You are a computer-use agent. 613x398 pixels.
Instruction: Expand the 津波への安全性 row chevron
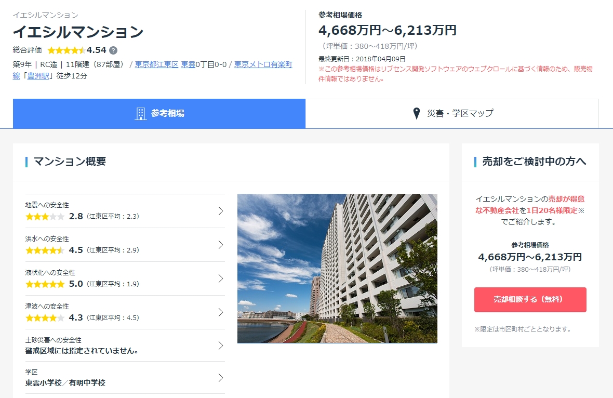pos(220,312)
